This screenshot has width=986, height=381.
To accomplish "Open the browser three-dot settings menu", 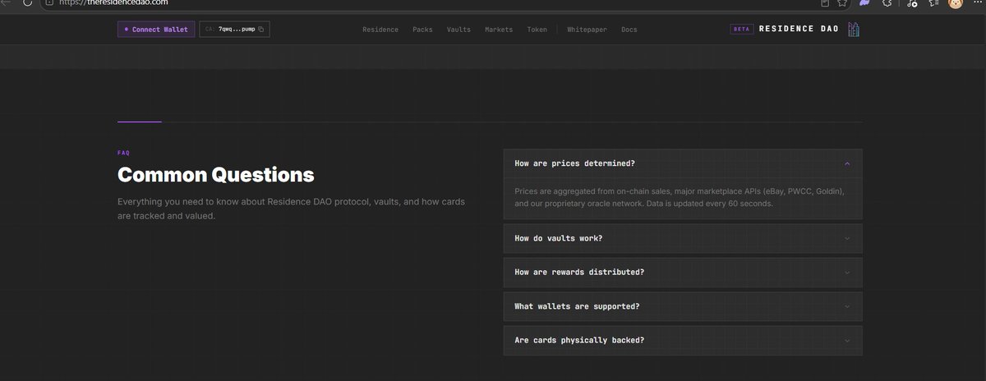I will coord(977,3).
